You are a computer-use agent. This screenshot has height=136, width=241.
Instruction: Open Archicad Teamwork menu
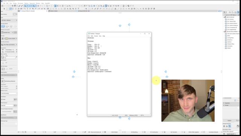32,3
